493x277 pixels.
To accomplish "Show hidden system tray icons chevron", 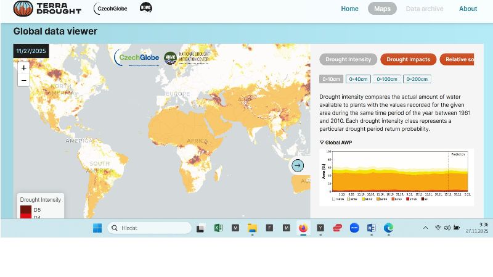I will pos(425,228).
